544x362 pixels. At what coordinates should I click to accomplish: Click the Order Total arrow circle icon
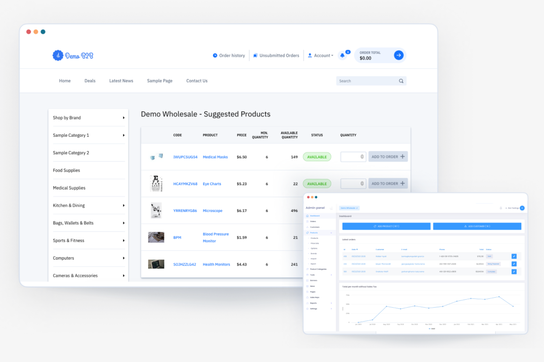pyautogui.click(x=399, y=55)
